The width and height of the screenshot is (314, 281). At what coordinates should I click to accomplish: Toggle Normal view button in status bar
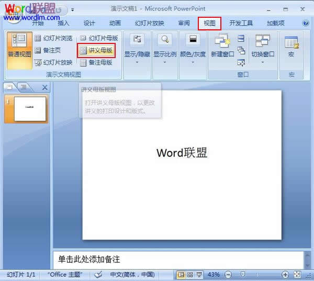click(x=181, y=275)
